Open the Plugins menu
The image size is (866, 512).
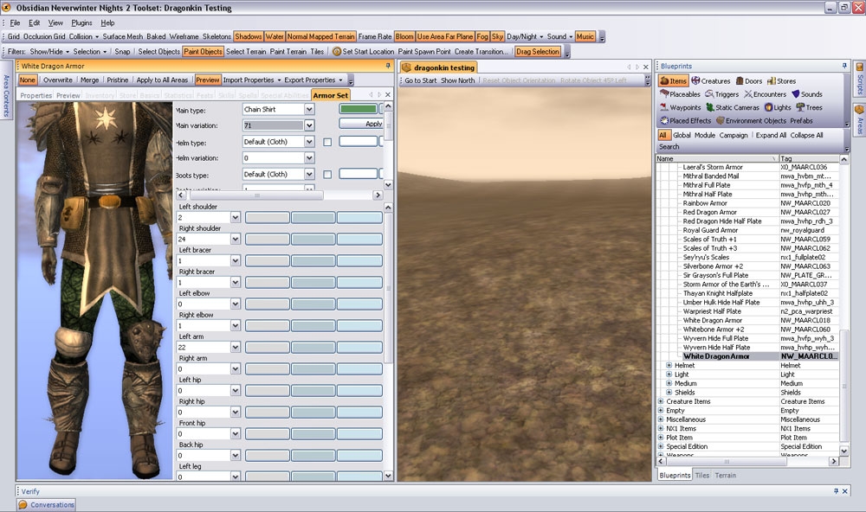click(81, 22)
